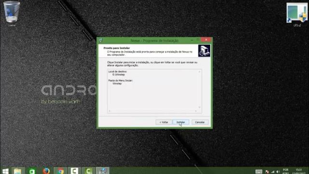This screenshot has width=309, height=174.
Task: Open the Recycle Bin (Lixeira) desktop icon
Action: (x=12, y=14)
